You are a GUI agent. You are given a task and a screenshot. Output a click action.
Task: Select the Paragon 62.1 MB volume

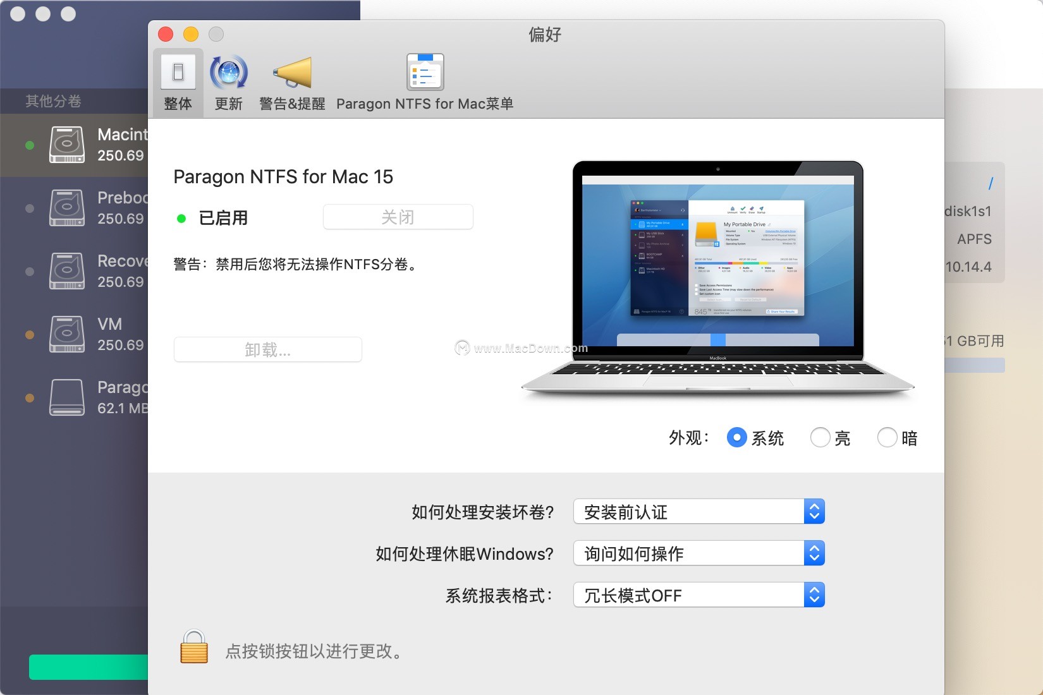74,397
